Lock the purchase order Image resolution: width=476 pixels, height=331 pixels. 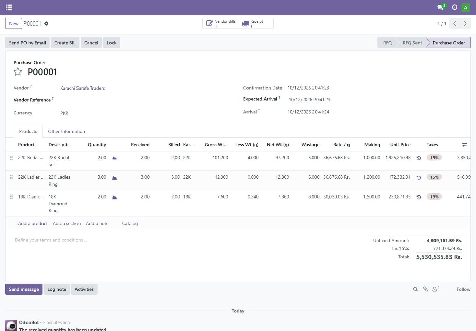point(112,43)
